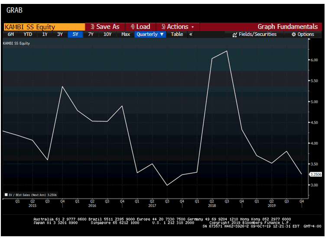Click the 7Y range button
The width and height of the screenshot is (328, 241).
point(91,34)
